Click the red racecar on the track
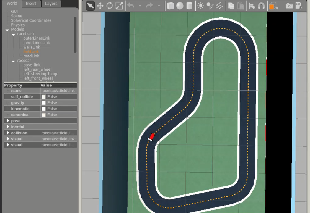The image size is (310, 213). (152, 136)
